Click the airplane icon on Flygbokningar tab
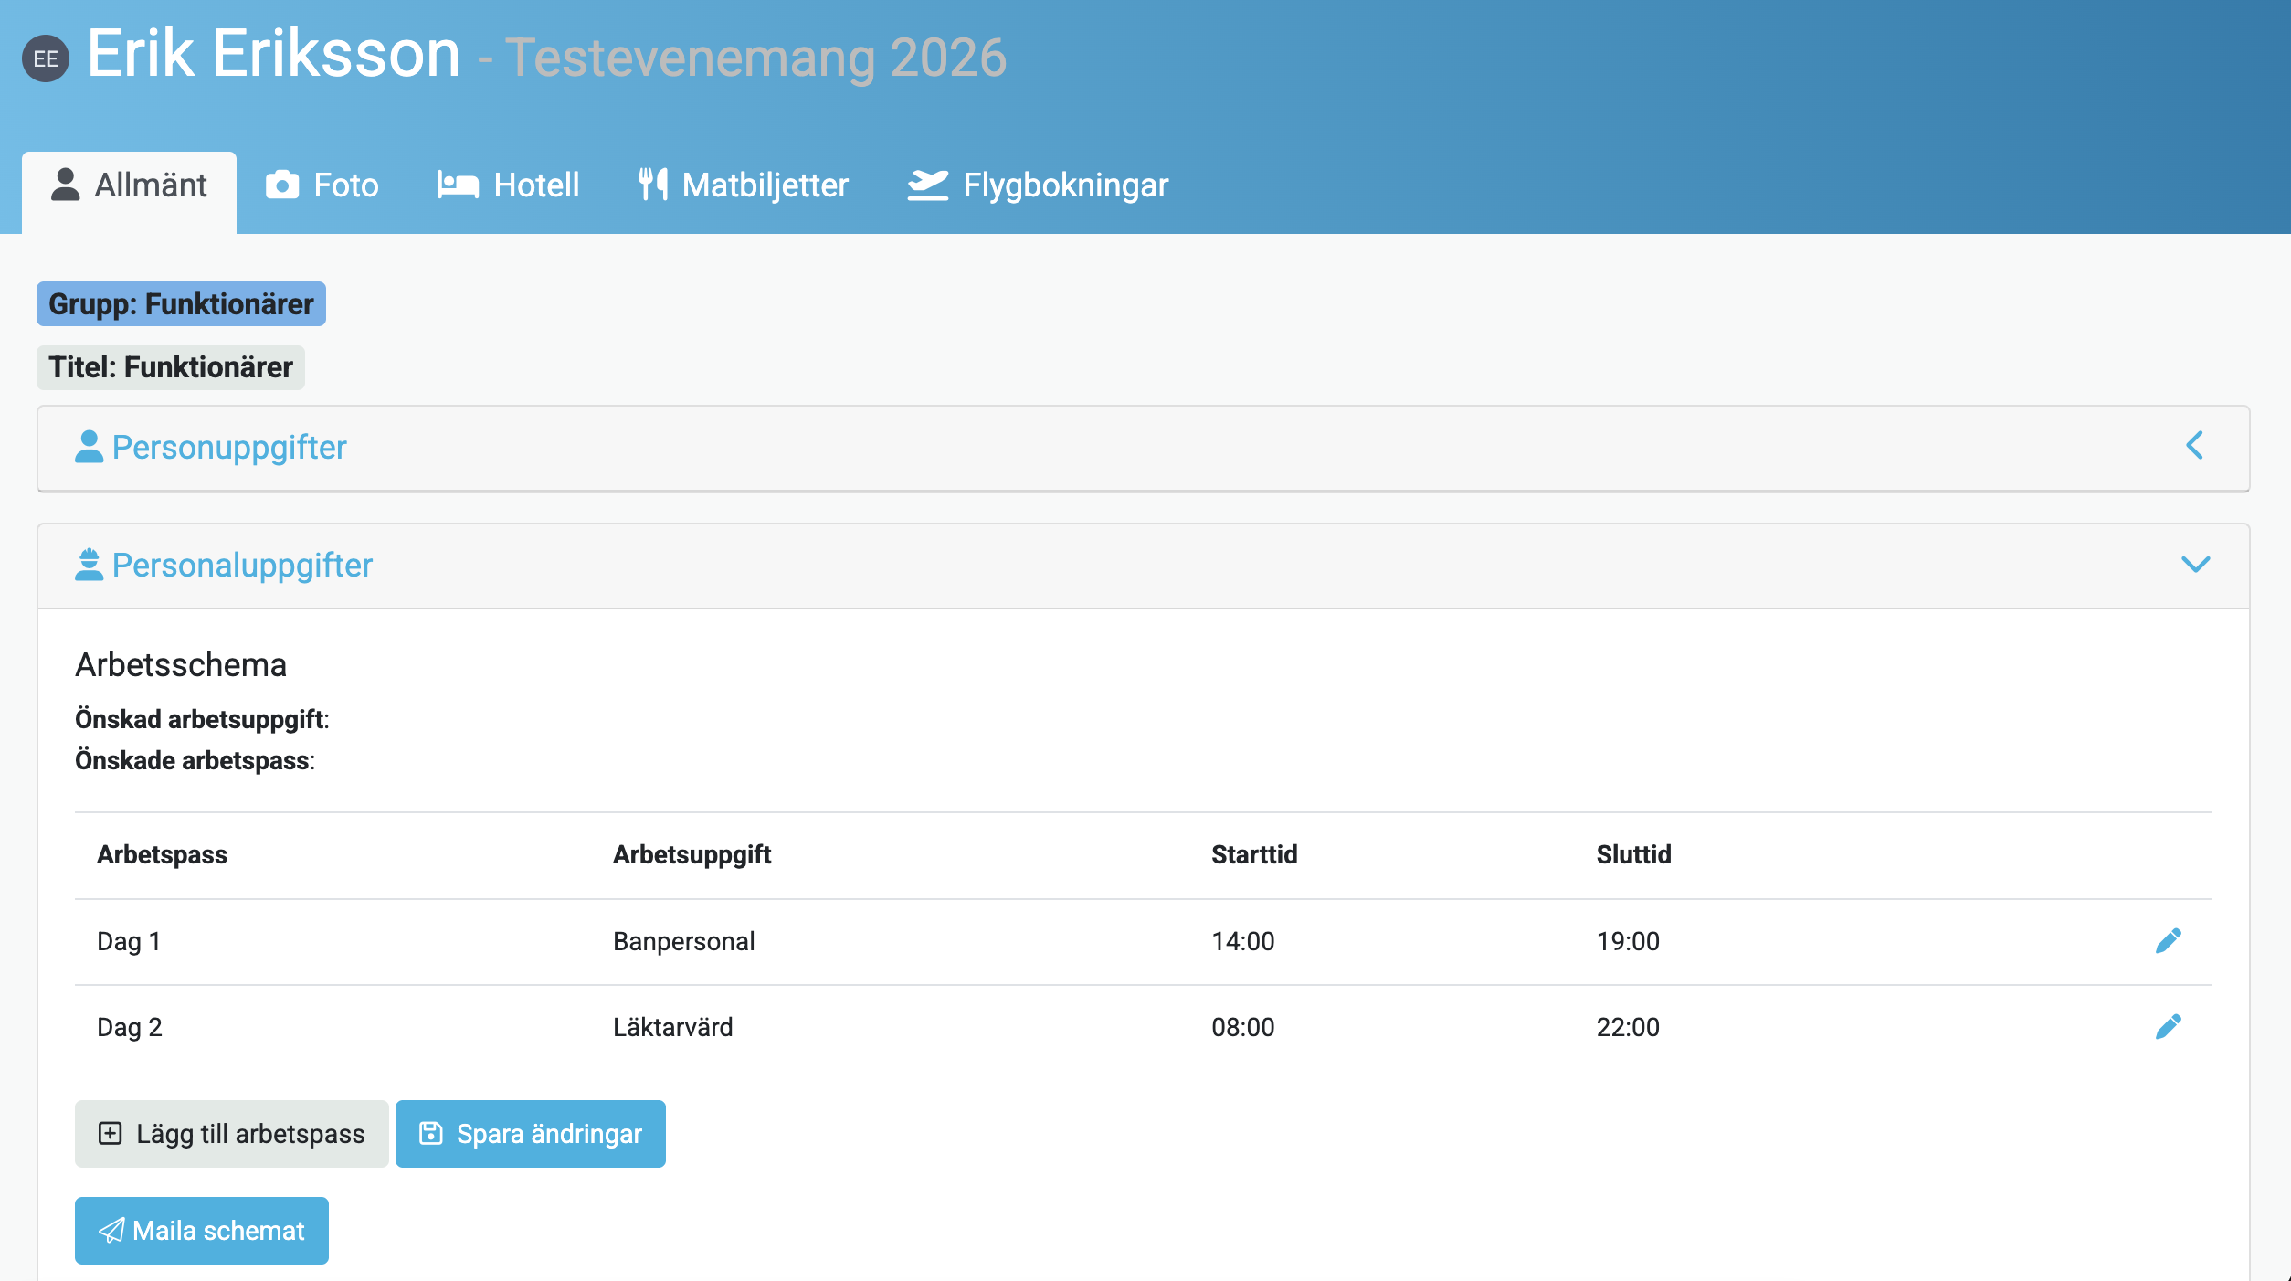2291x1281 pixels. coord(928,185)
